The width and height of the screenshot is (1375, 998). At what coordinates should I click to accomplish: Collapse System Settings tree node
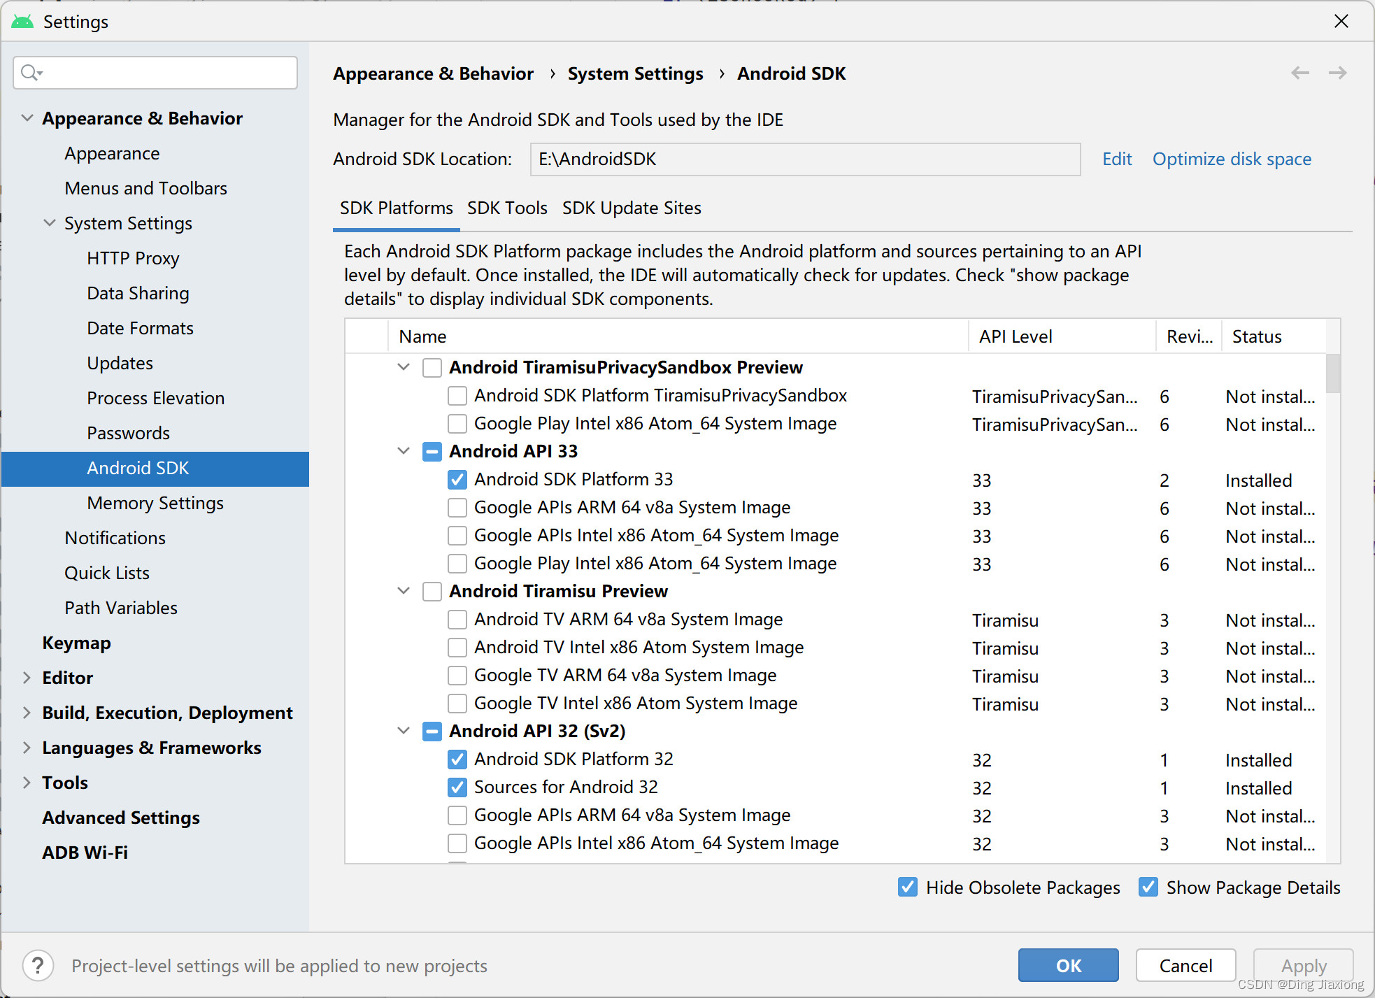pyautogui.click(x=49, y=223)
